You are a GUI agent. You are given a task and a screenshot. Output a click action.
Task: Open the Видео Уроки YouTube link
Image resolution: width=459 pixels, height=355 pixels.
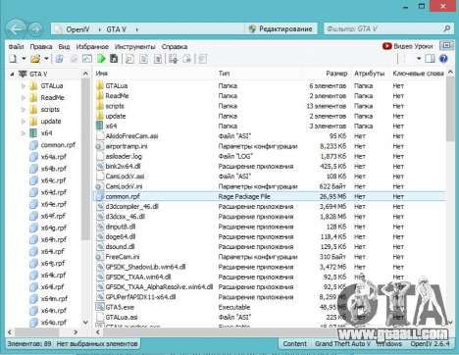point(408,46)
